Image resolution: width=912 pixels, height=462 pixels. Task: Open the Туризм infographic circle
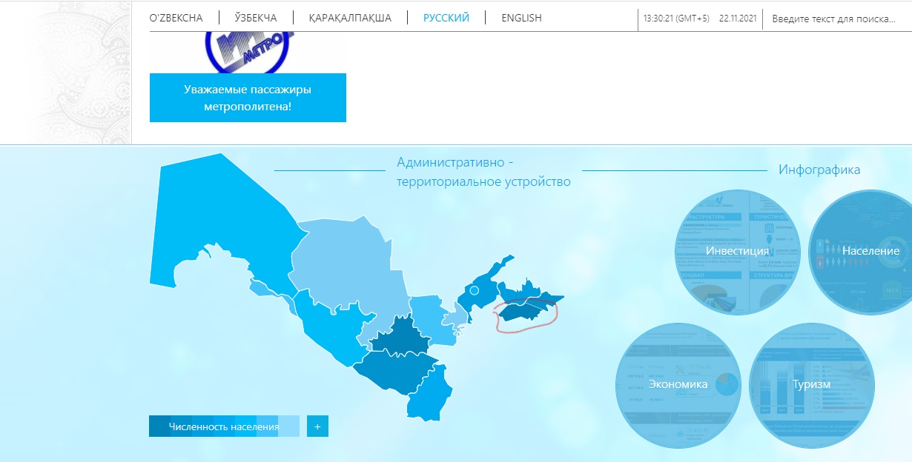point(811,385)
